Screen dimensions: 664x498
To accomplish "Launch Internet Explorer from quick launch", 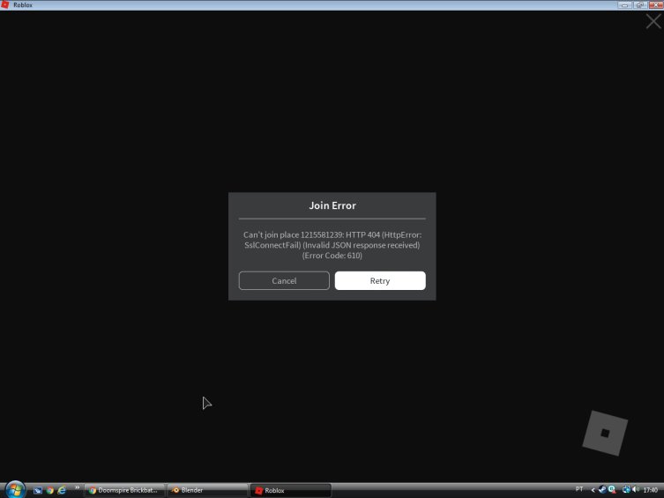I will click(x=62, y=490).
